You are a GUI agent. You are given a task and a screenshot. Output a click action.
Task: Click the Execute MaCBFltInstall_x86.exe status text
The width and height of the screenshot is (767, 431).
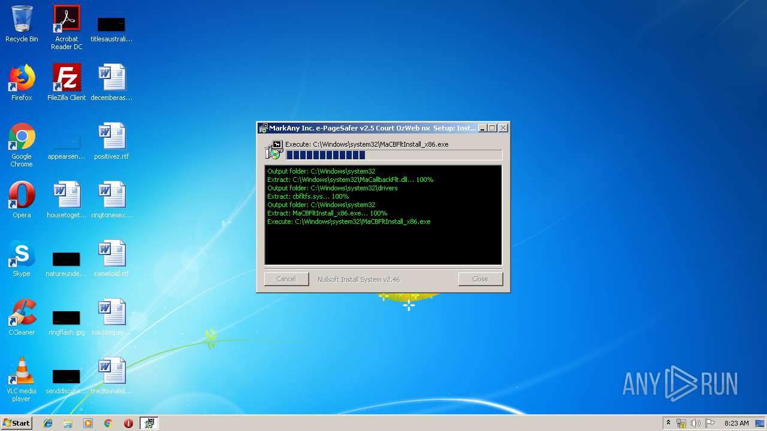click(x=367, y=144)
